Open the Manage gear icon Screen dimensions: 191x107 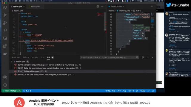click(5, 85)
